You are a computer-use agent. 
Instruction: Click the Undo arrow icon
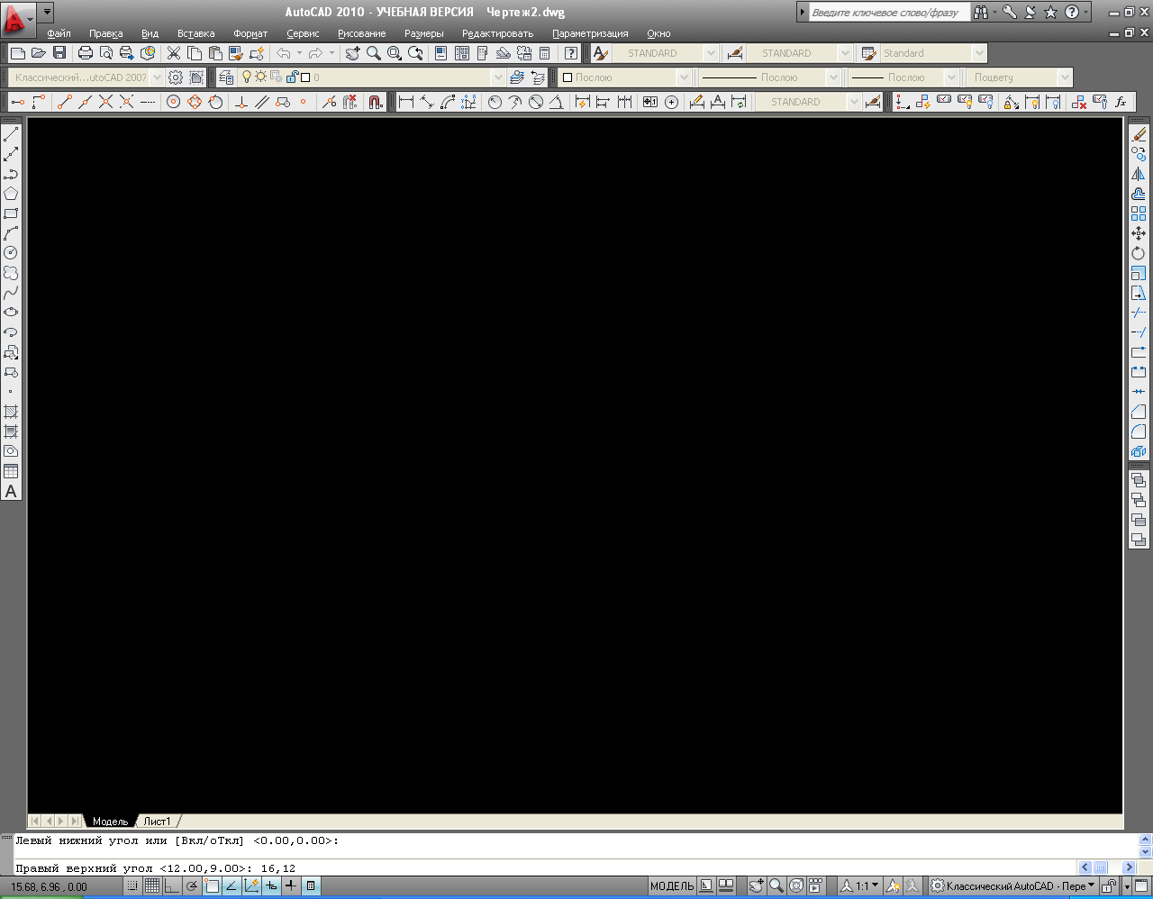[x=284, y=53]
